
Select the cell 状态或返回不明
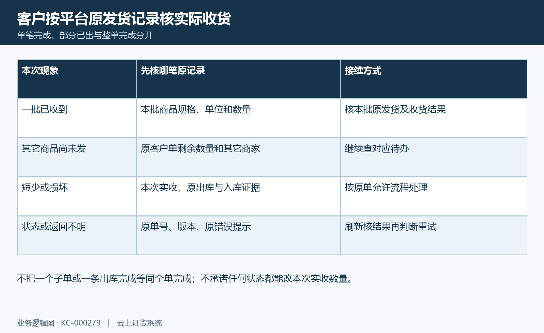coord(77,235)
